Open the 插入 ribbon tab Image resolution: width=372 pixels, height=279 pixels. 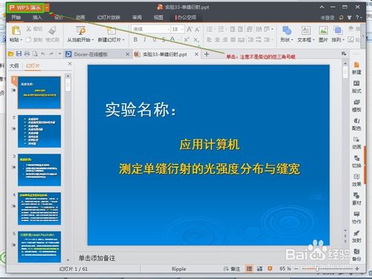coord(37,17)
